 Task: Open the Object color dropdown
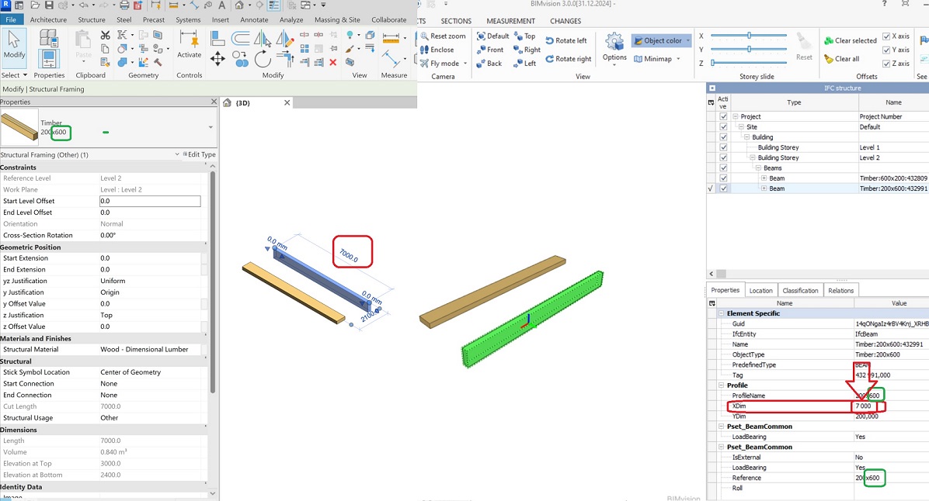[688, 41]
